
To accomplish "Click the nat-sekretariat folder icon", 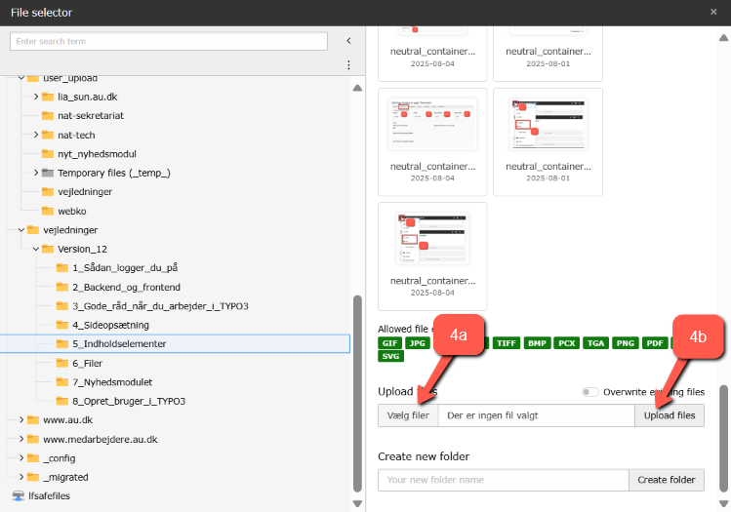I will coord(49,116).
